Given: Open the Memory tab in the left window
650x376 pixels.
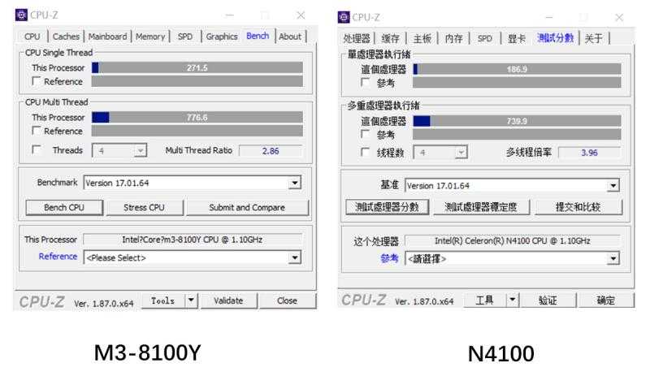Looking at the screenshot, I should point(150,37).
